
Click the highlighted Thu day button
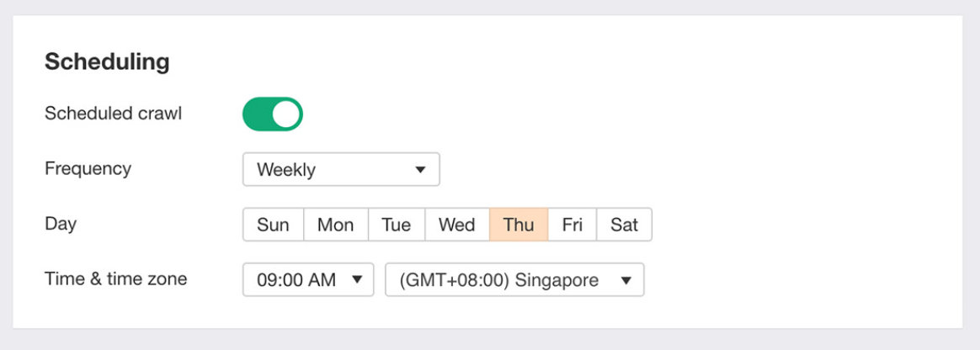coord(519,225)
